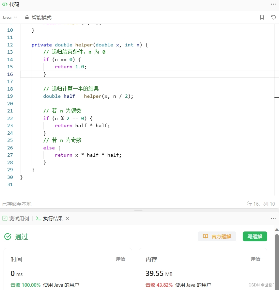Open the results panel more options menu

point(273,218)
